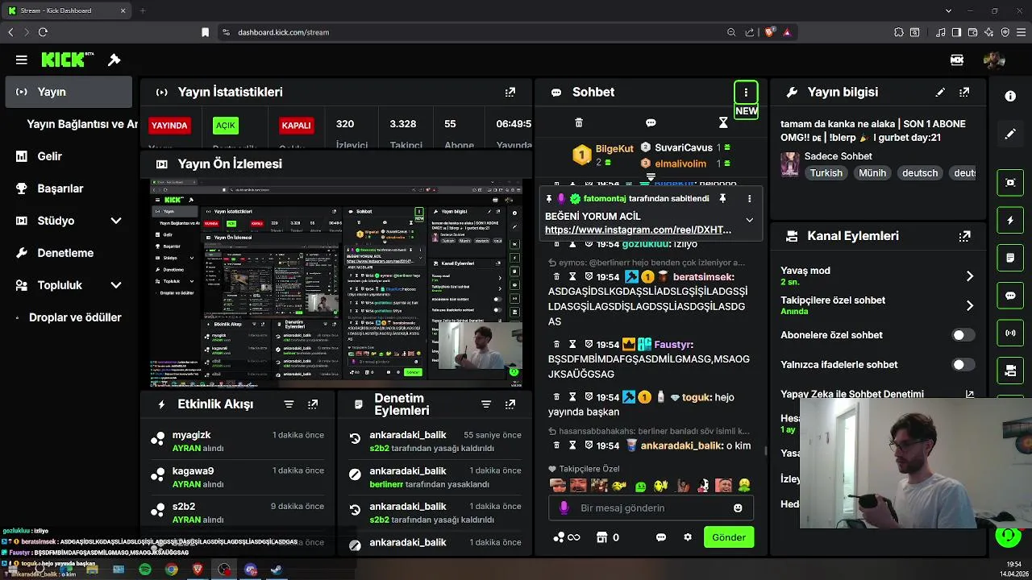Viewport: 1032px width, 580px height.
Task: Open Yavaş mod settings arrow
Action: [969, 276]
